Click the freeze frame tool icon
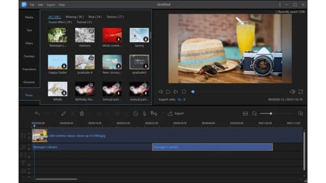This screenshot has width=326, height=183. click(x=126, y=113)
